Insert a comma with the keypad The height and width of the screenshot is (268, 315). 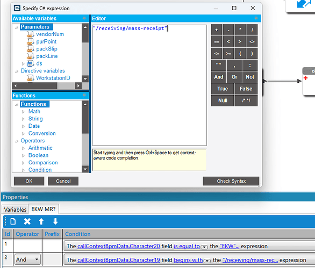(234, 65)
